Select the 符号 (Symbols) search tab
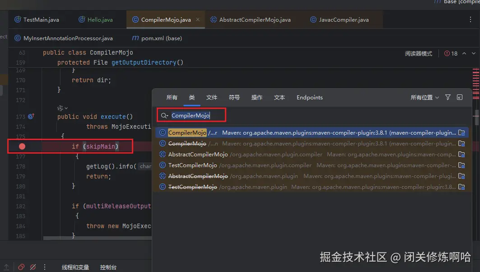 [x=234, y=98]
